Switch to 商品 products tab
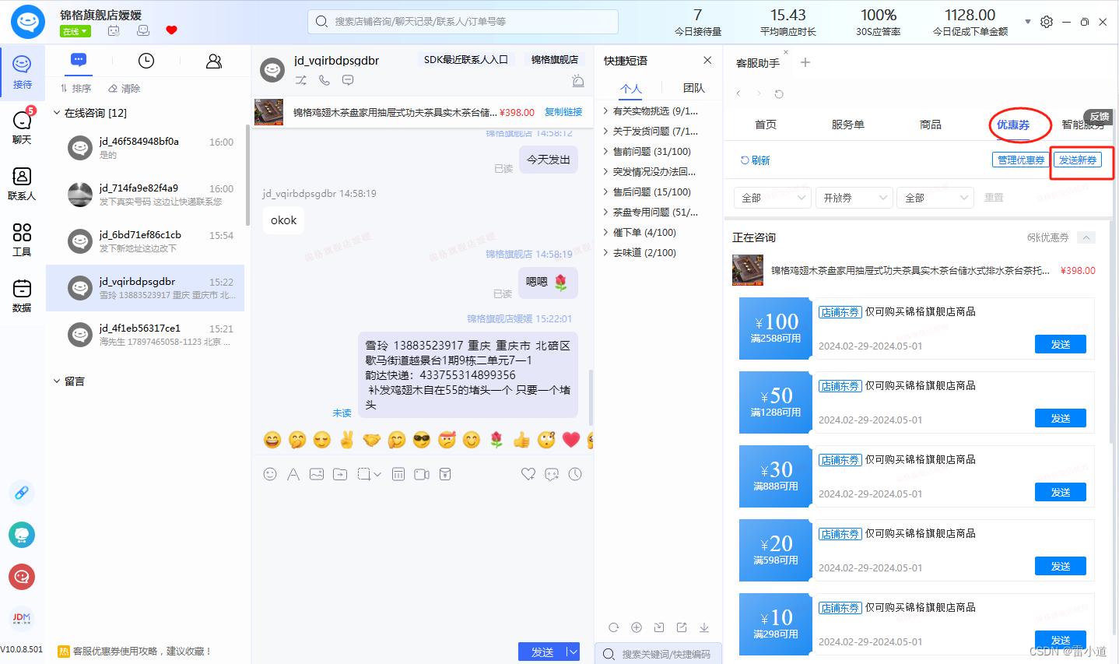Image resolution: width=1119 pixels, height=664 pixels. pos(930,125)
